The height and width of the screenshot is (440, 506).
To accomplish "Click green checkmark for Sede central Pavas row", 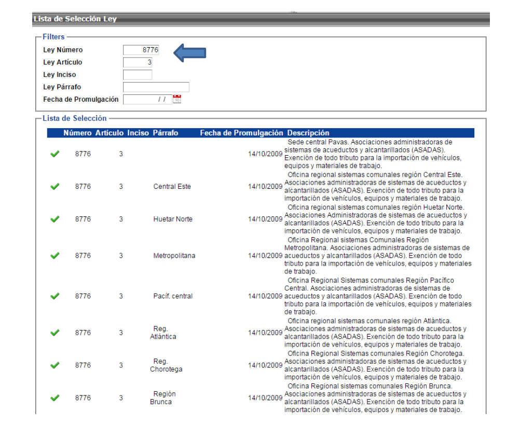I will [54, 154].
